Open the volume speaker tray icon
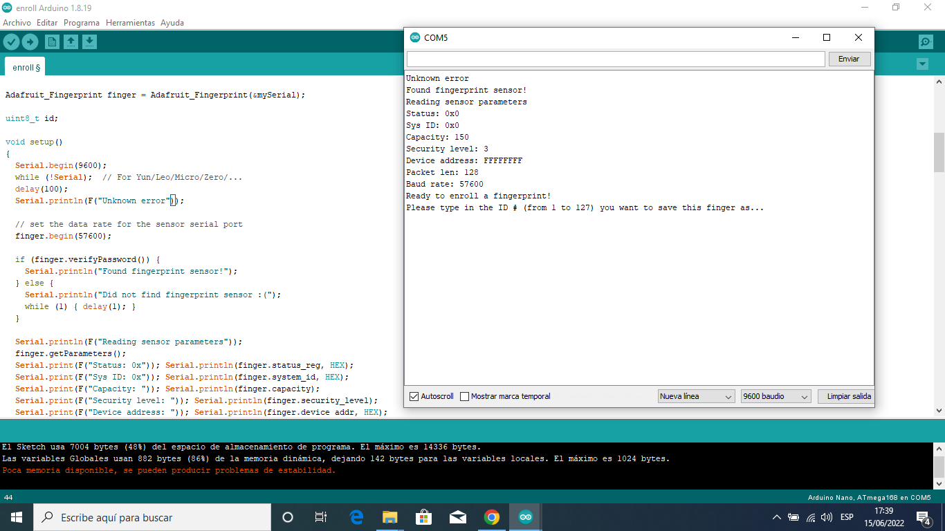This screenshot has height=531, width=945. point(827,517)
